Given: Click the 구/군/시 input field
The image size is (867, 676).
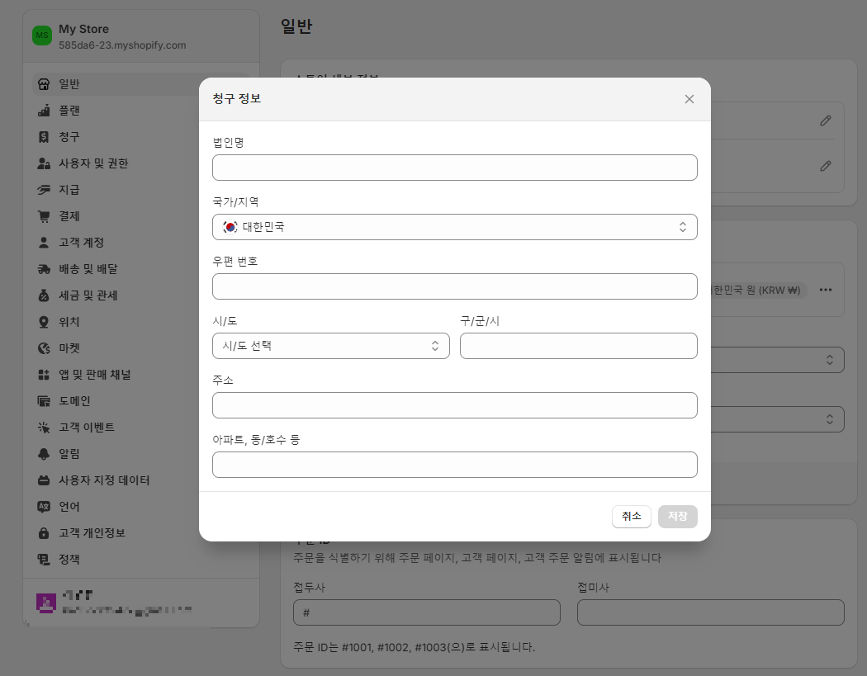Looking at the screenshot, I should [578, 346].
